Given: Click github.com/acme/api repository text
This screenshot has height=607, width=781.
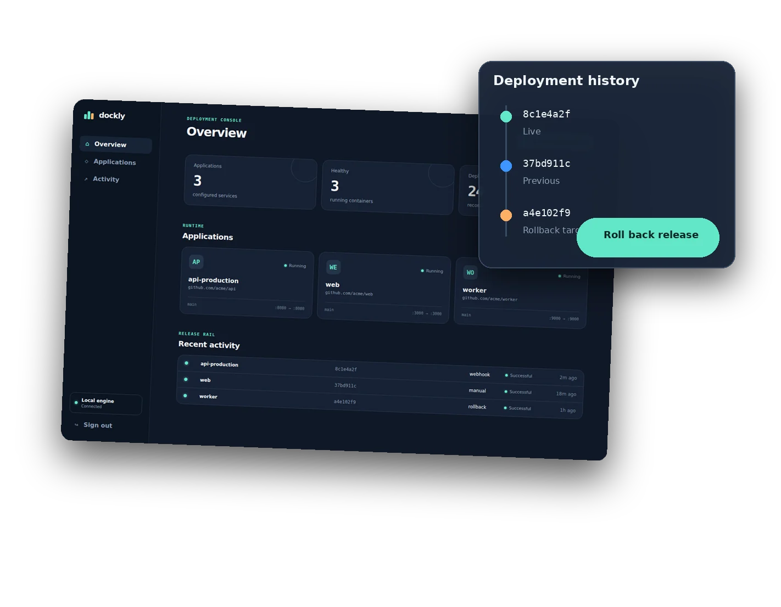Looking at the screenshot, I should pyautogui.click(x=211, y=288).
